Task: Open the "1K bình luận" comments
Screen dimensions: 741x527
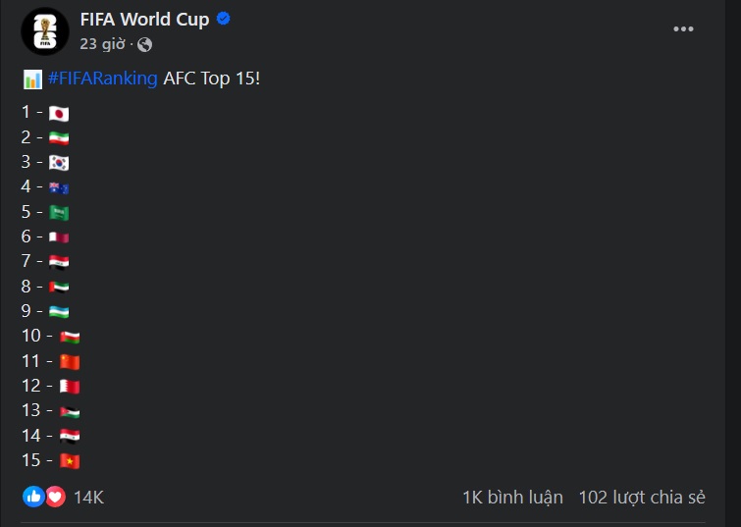Action: pyautogui.click(x=512, y=498)
